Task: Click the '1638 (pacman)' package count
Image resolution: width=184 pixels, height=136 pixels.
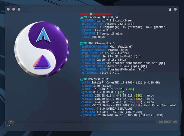Action: pos(156,27)
